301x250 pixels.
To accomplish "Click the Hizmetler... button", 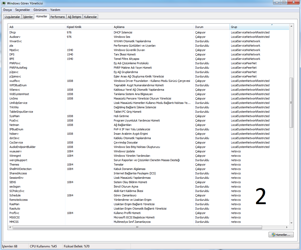I will [x=281, y=235].
